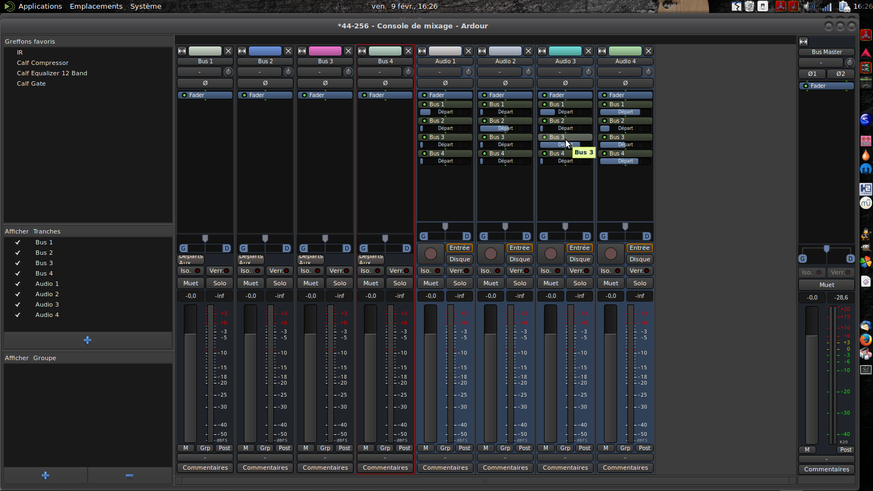Open the Applications menu
Screen dimensions: 873x491
tap(40, 6)
